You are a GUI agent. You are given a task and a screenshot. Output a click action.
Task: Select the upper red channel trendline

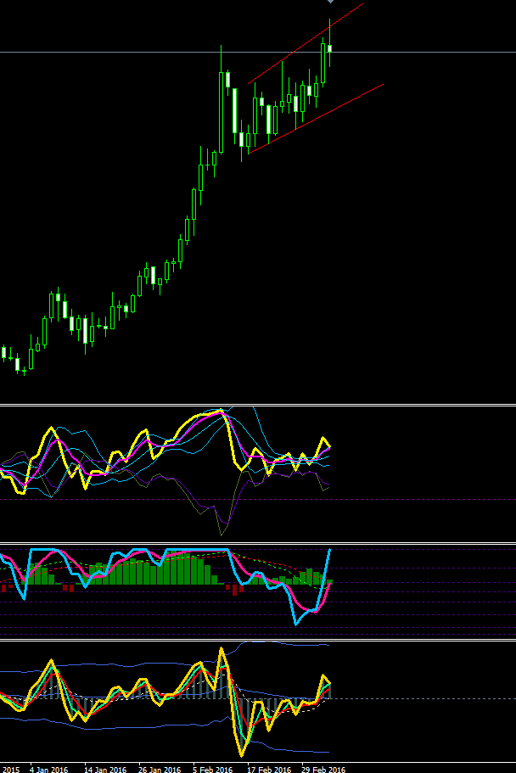306,43
